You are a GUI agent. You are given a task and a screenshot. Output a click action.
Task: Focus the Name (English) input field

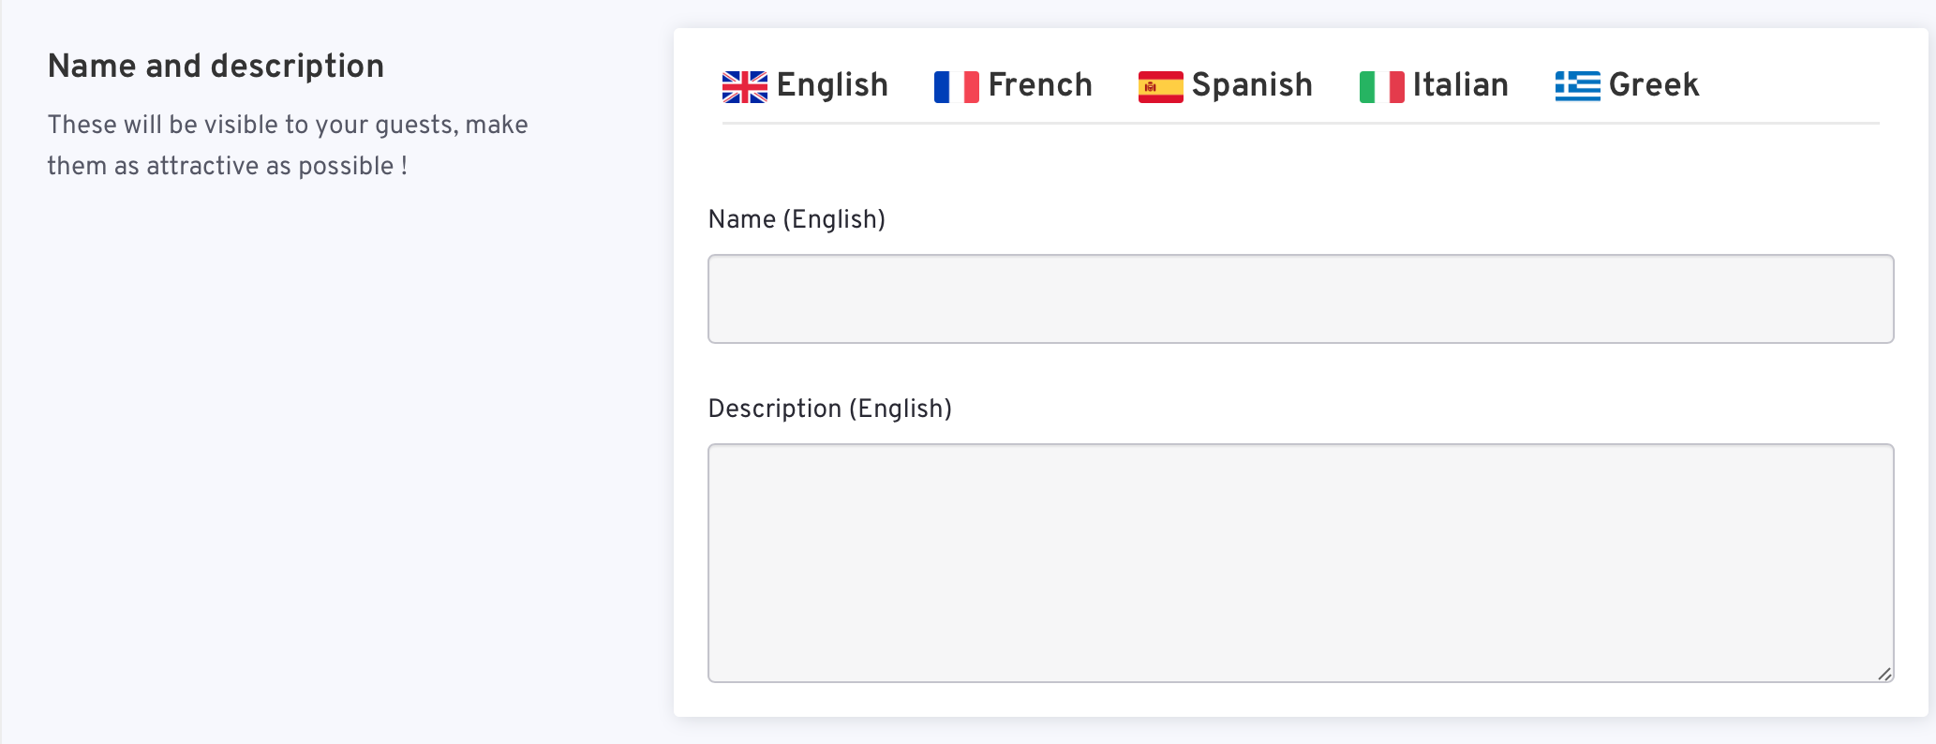[x=1301, y=299]
